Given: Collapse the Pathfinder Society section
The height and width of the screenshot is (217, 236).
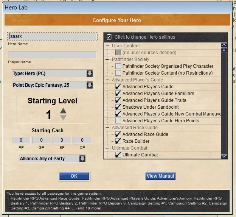Looking at the screenshot, I should click(x=107, y=59).
